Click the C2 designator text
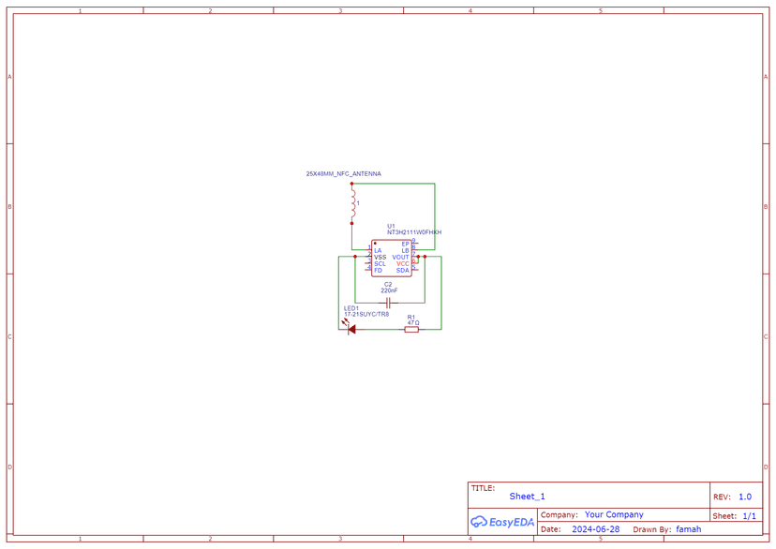The height and width of the screenshot is (549, 776). (388, 285)
